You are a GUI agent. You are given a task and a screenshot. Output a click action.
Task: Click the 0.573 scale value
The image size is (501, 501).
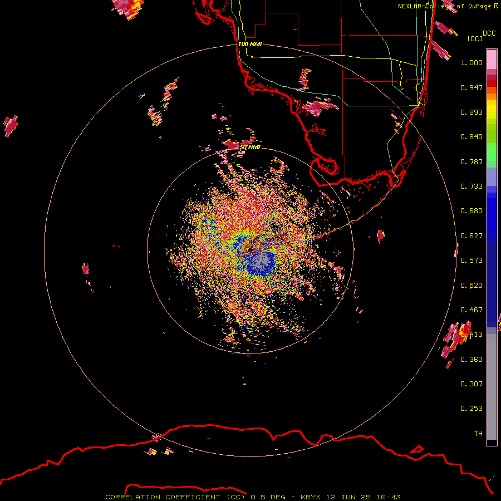tap(471, 261)
